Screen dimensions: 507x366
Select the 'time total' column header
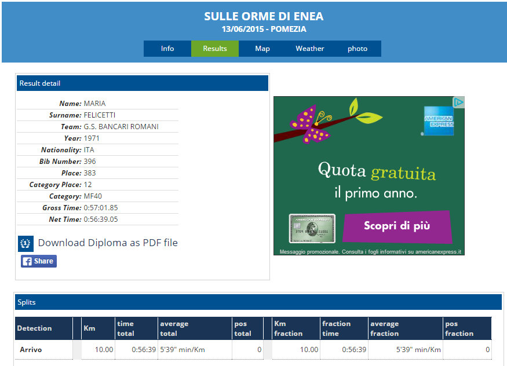coord(126,328)
